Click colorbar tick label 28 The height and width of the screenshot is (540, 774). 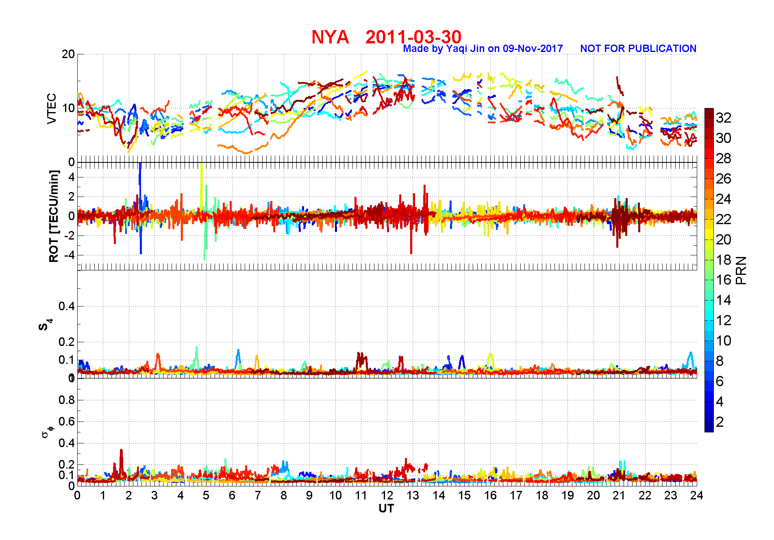coord(724,158)
